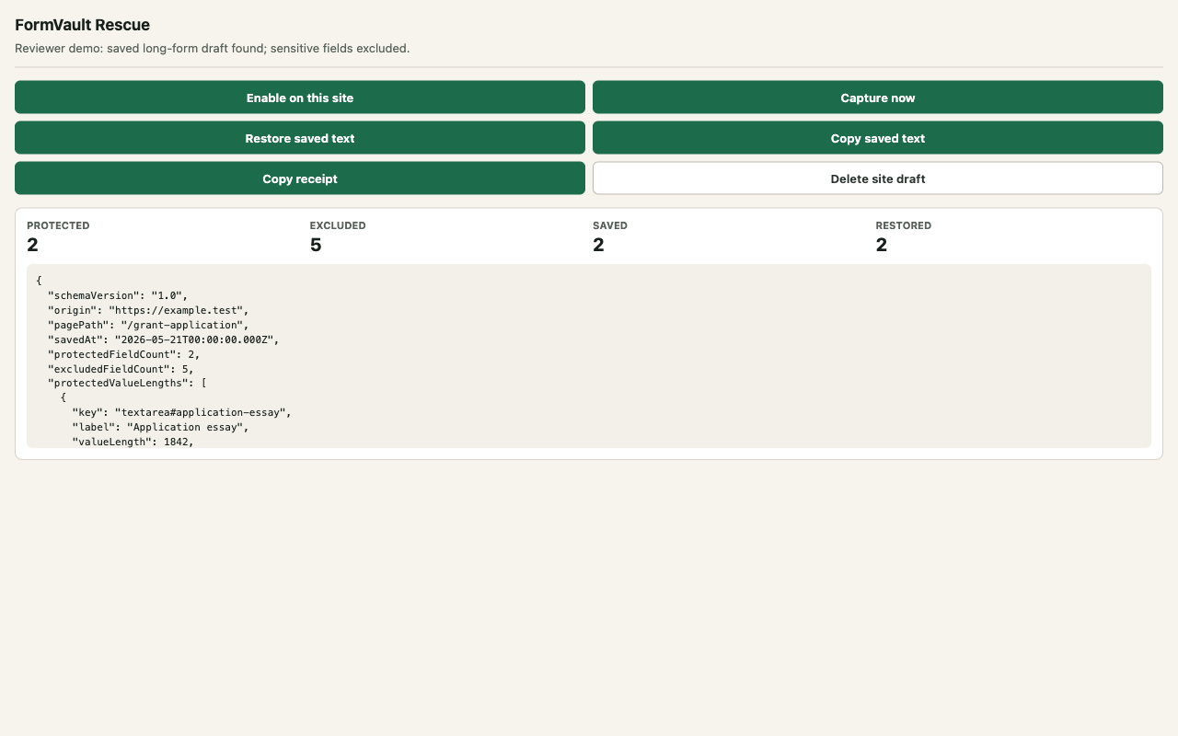Click the excludedFieldCount line

[121, 369]
